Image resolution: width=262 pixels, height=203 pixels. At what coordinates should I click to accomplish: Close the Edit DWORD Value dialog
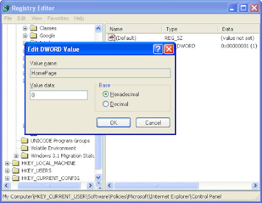click(x=169, y=49)
